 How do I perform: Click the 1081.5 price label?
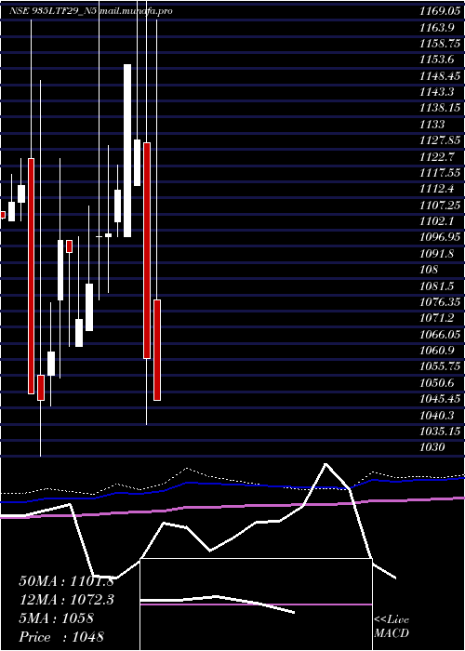click(437, 286)
